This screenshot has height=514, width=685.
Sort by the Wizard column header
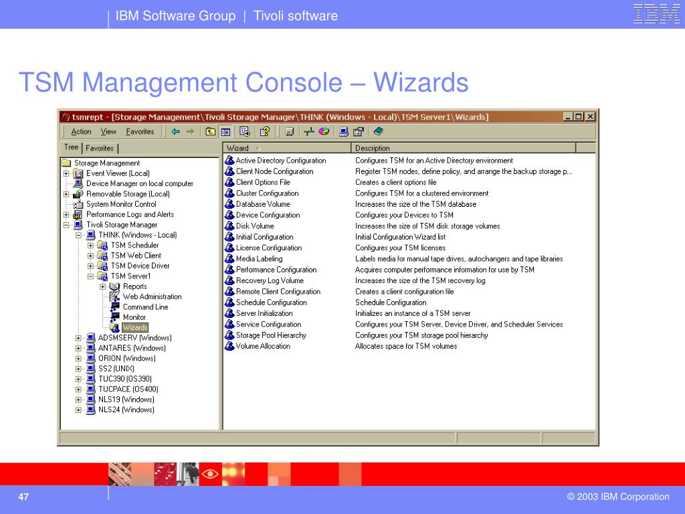[x=287, y=148]
